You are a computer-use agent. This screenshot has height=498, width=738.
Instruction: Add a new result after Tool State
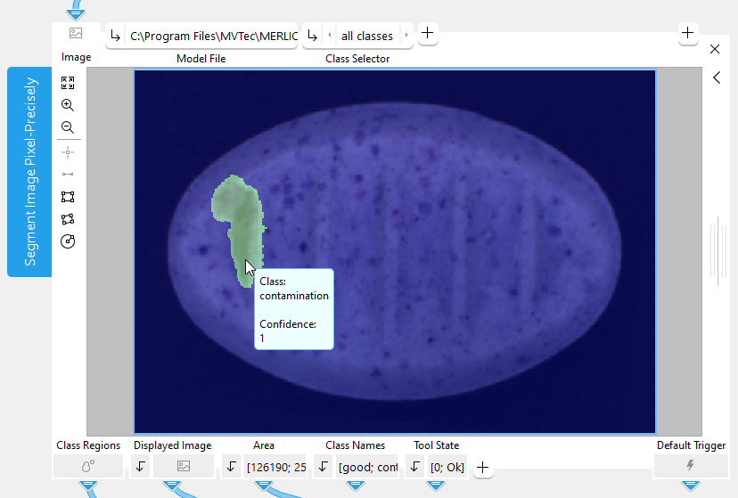point(482,467)
